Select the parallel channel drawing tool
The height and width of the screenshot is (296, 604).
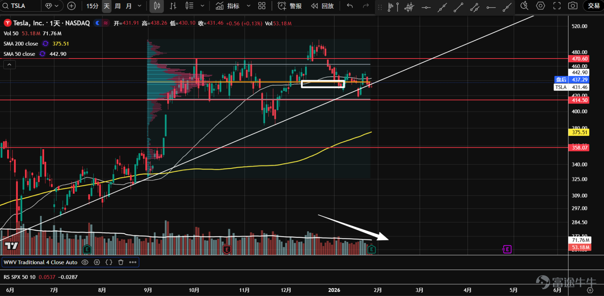coord(475,7)
